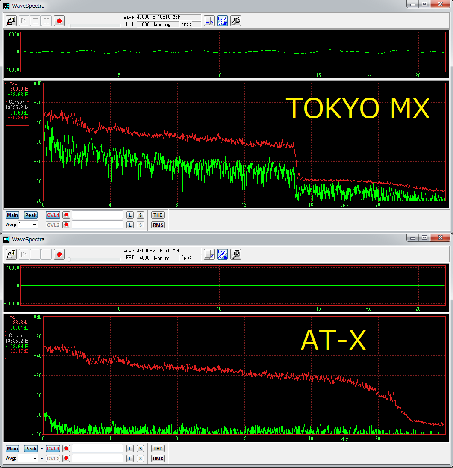Toggle Main display in AT-X window
This screenshot has height=468, width=453.
(x=12, y=449)
